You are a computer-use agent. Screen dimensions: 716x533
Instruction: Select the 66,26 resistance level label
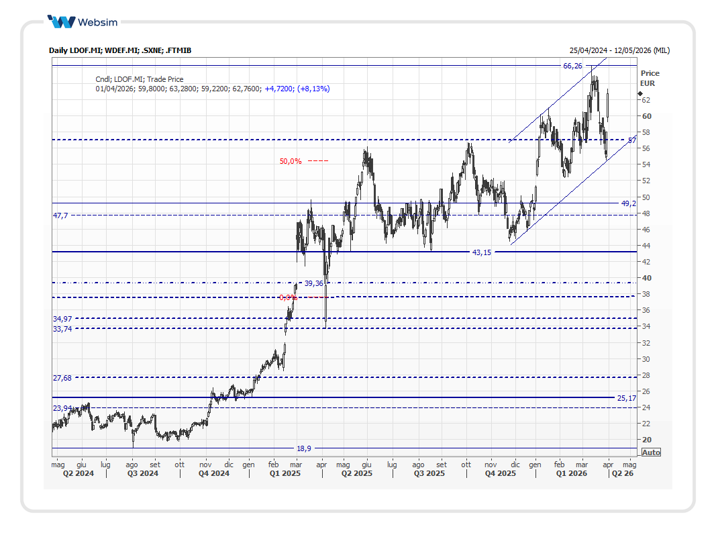coord(572,66)
